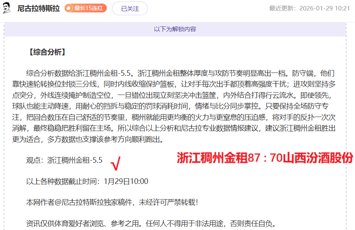Screen dimensions: 355x230
Task: Click the 观点：浙江稠州金租-5.5 pick line
Action: 64,160
